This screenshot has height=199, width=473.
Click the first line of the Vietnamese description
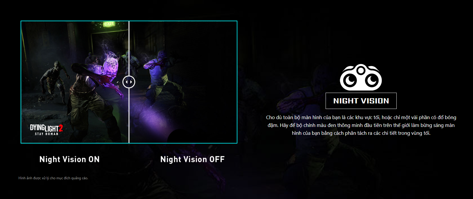[x=361, y=117]
